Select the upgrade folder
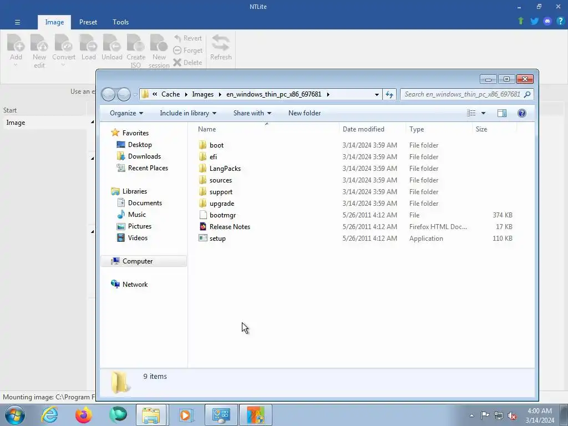The width and height of the screenshot is (568, 426). 222,203
